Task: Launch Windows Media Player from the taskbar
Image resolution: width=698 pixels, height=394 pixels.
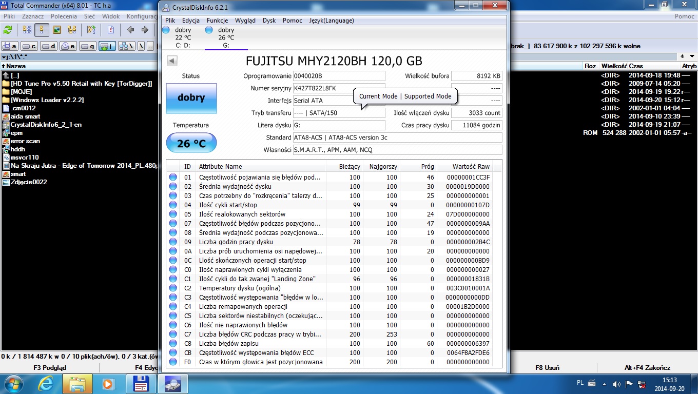Action: (108, 384)
